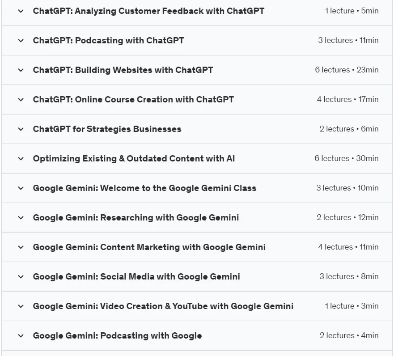Expand Researching with Google Gemini chevron
Viewport: 394px width, 356px height.
click(x=21, y=217)
